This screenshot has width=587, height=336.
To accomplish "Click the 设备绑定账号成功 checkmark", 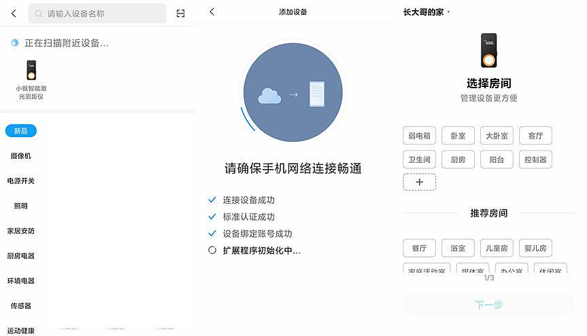I will (212, 234).
